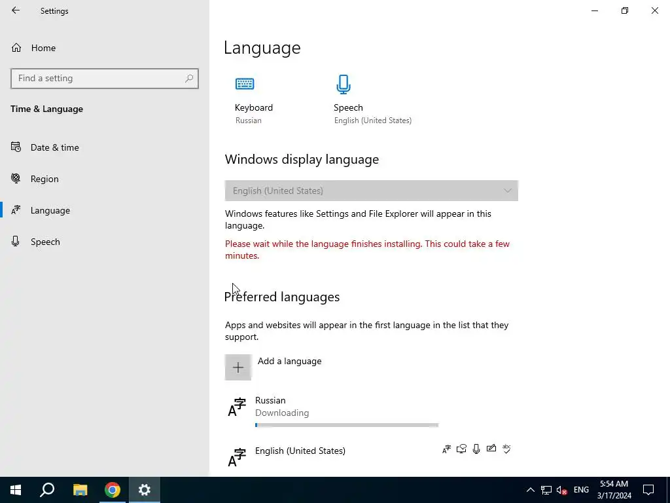
Task: Restore down the Settings window
Action: point(625,10)
